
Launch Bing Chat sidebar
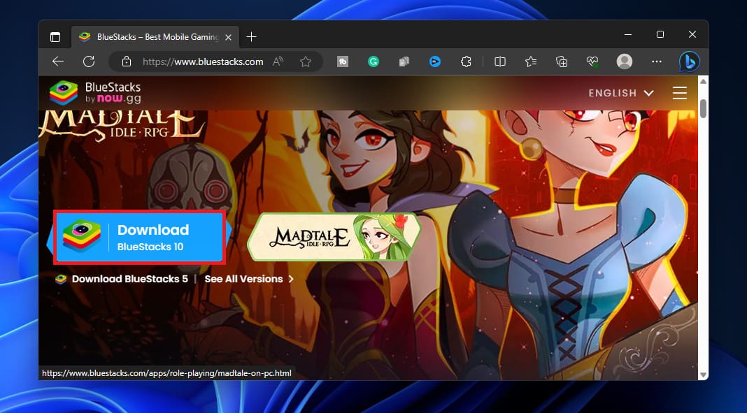(690, 61)
